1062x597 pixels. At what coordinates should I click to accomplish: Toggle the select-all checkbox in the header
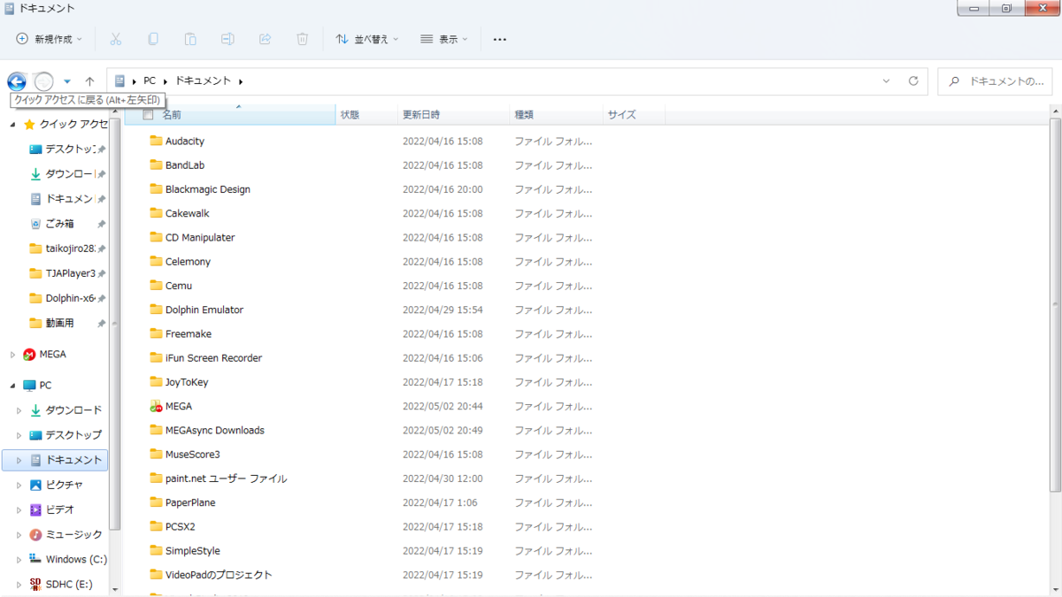click(x=148, y=115)
